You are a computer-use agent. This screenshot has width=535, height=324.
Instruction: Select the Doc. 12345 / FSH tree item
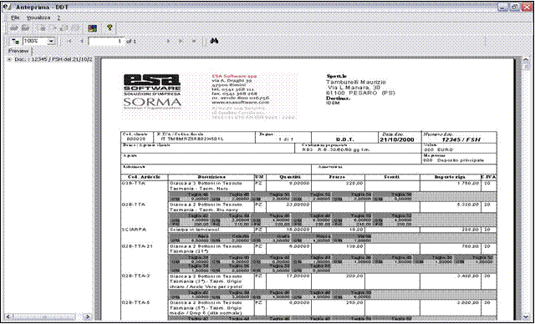point(53,59)
